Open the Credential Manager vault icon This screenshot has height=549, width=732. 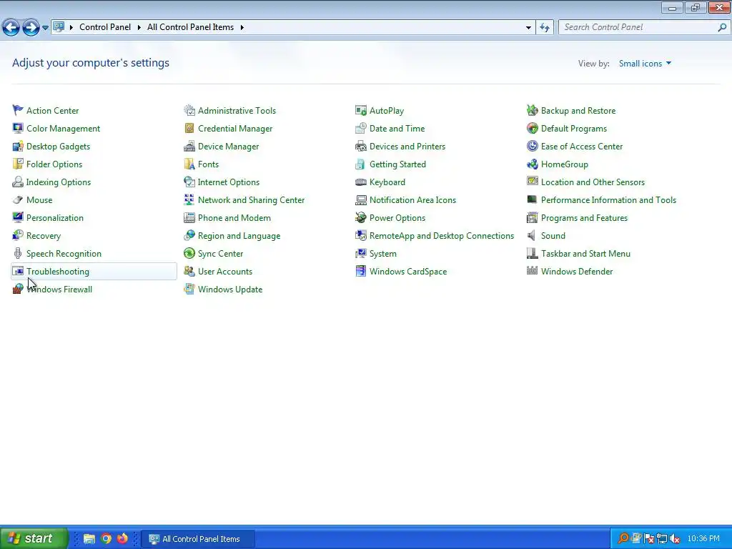click(x=189, y=129)
